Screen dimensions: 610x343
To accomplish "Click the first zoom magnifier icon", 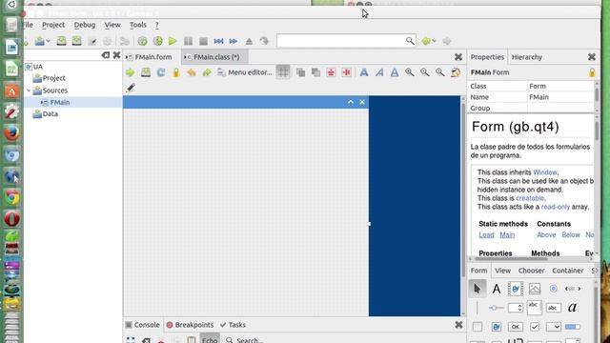I will tap(410, 72).
